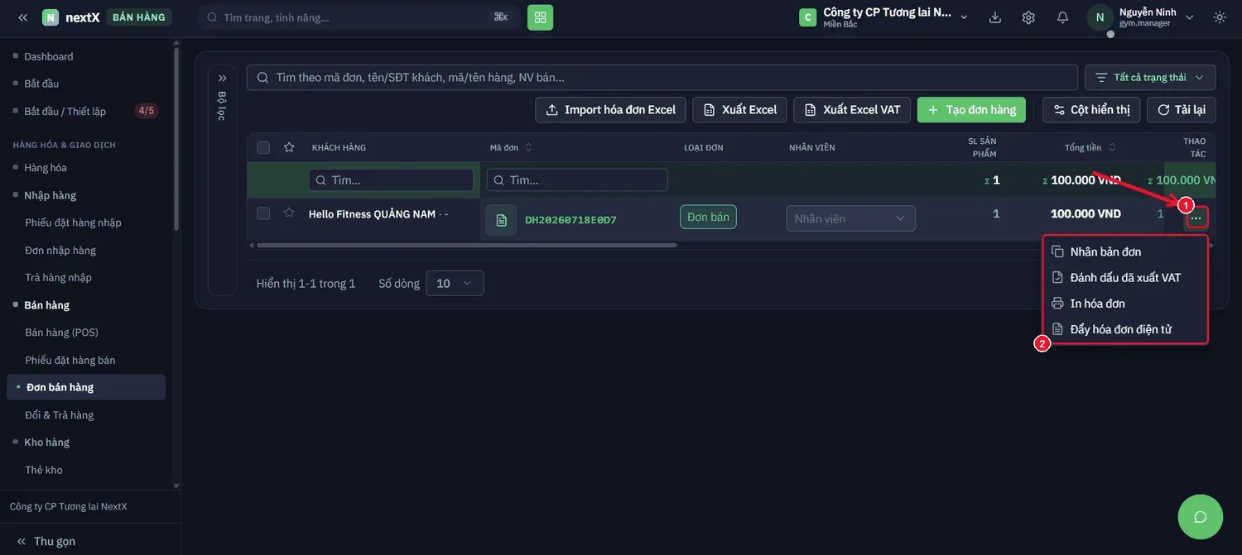This screenshot has height=555, width=1242.
Task: Switch theme using the sun icon
Action: [x=1219, y=17]
